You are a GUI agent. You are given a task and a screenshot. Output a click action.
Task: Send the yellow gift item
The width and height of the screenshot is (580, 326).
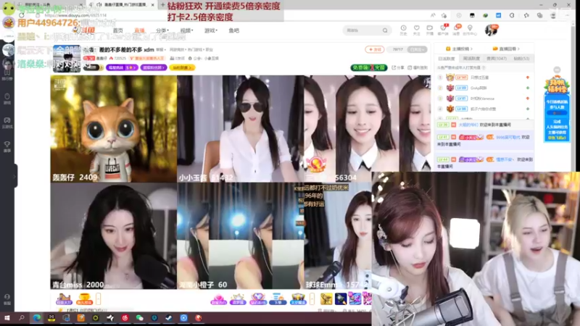(326, 298)
